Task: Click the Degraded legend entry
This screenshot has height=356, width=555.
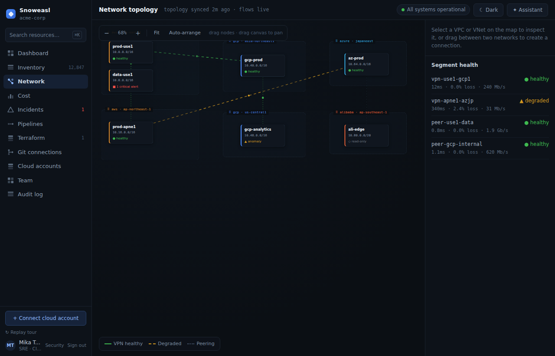Action: click(165, 344)
